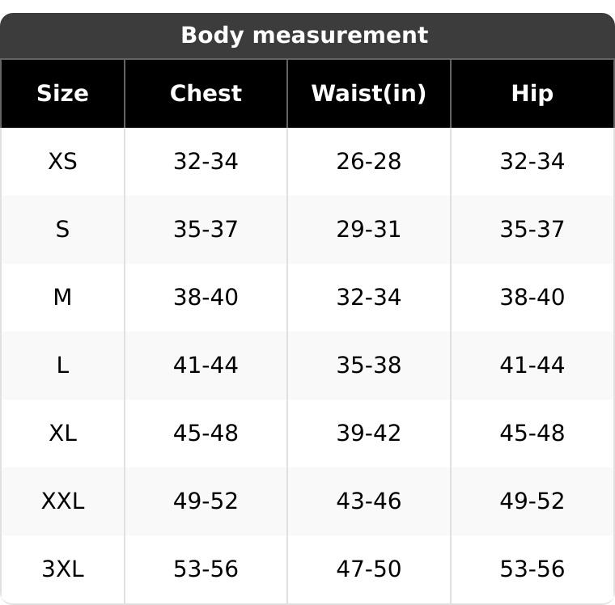
Task: Select the XL size cell
Action: click(x=62, y=434)
